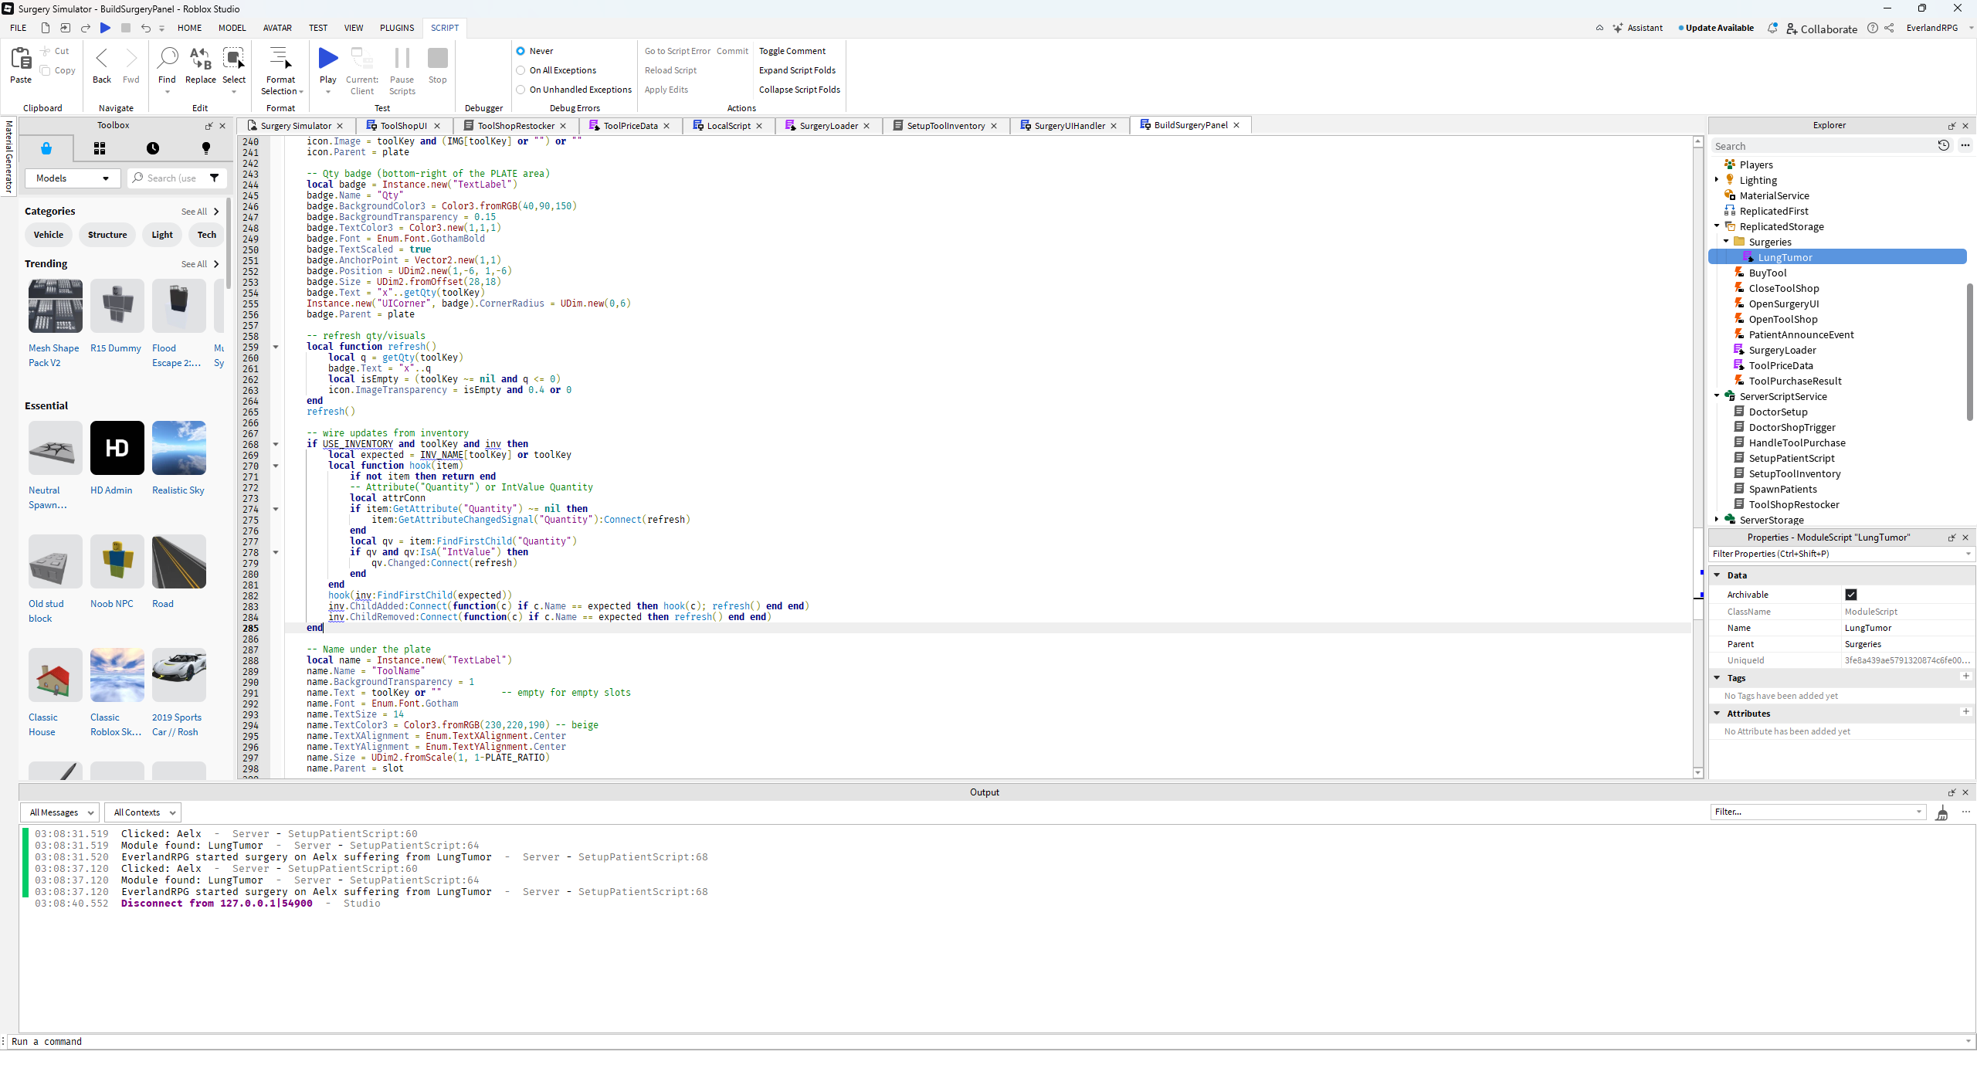
Task: Select SurgeryLoader in the Explorer tree
Action: 1782,350
